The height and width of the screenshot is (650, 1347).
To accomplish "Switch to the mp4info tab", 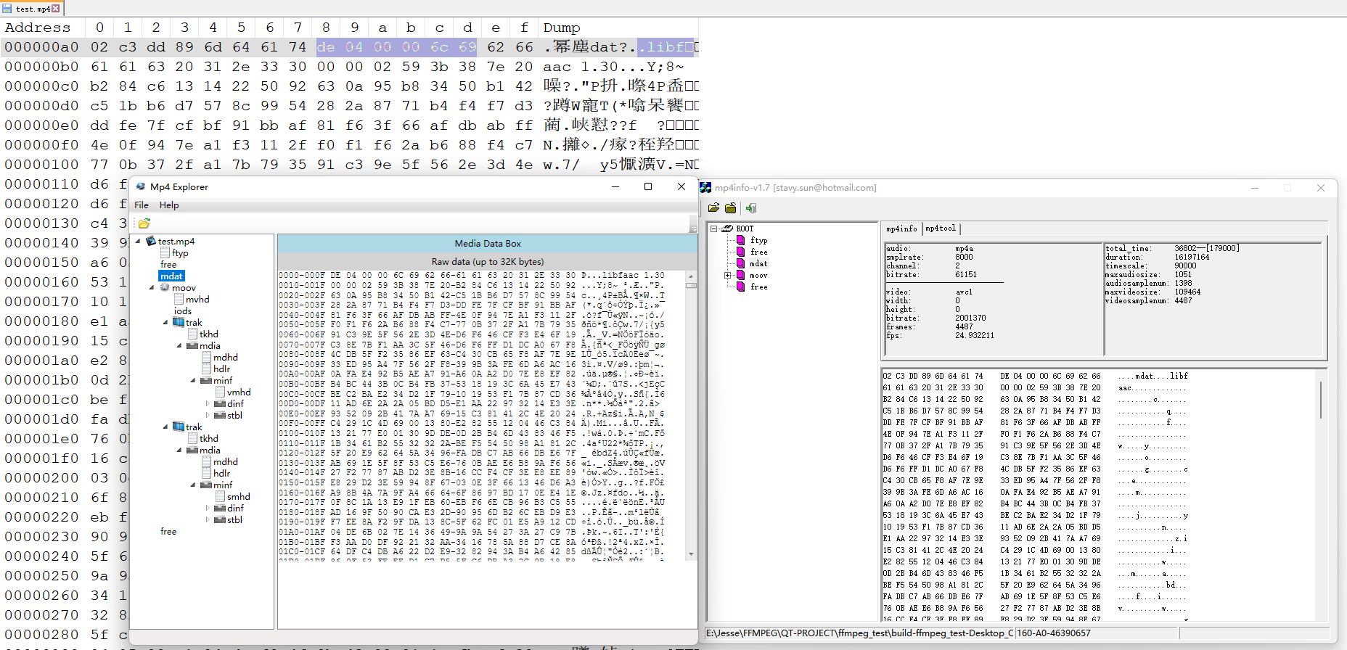I will point(901,229).
